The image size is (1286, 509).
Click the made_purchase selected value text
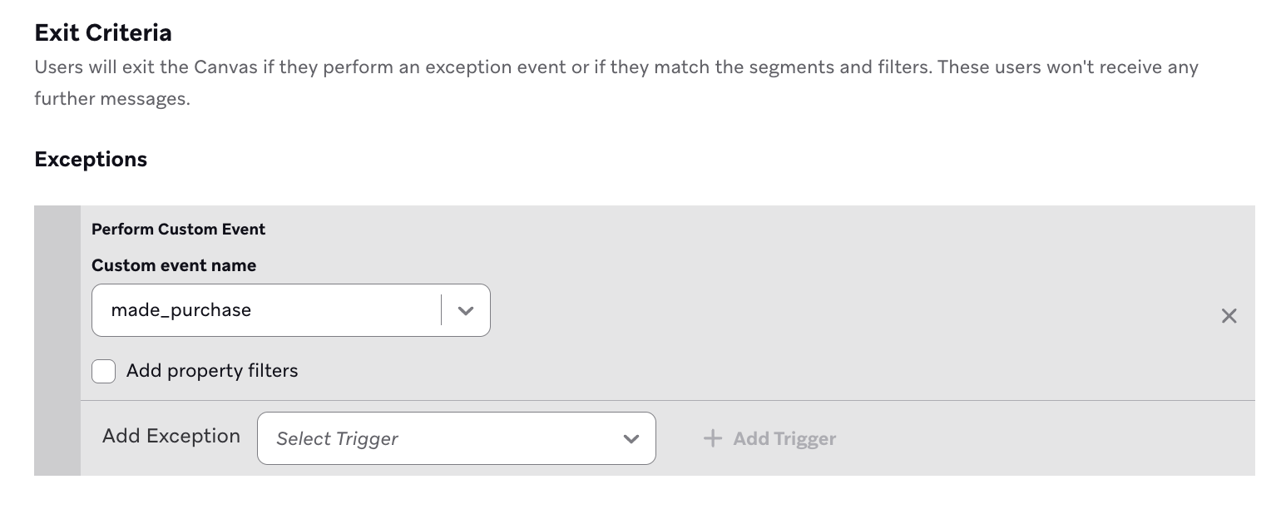coord(181,310)
